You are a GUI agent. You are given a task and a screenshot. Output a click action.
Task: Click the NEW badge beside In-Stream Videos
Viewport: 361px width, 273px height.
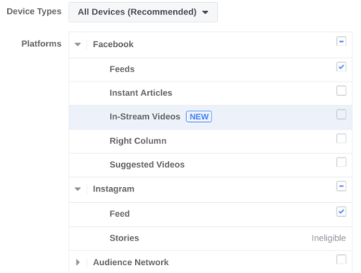tap(199, 117)
